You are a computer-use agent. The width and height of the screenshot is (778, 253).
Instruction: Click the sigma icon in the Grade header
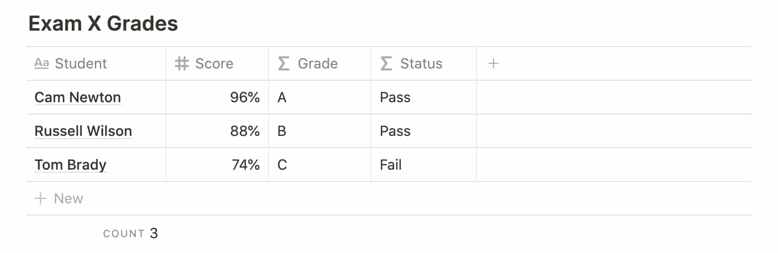coord(283,63)
